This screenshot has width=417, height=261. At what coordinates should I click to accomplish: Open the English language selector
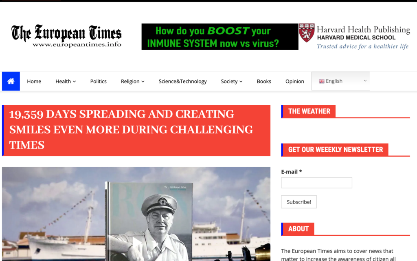(x=341, y=81)
